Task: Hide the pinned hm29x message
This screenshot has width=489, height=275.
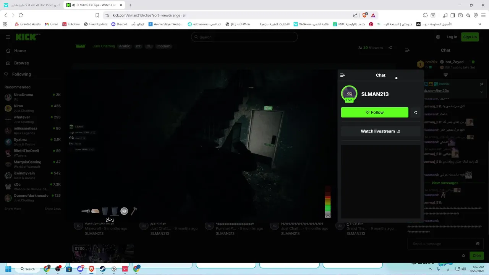Action: tap(481, 84)
